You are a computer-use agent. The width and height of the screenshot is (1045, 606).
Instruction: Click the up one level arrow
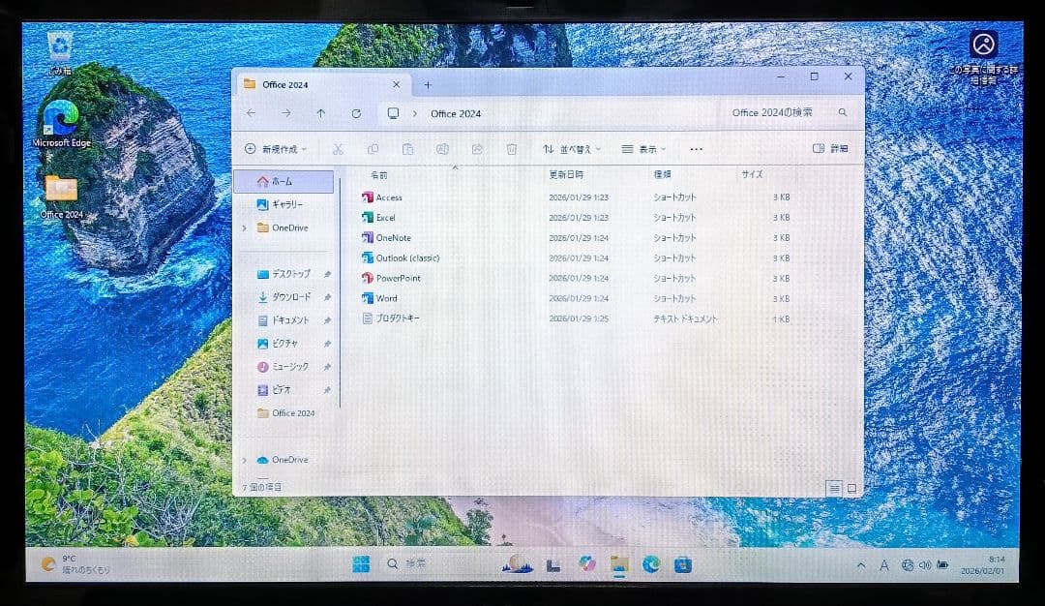click(321, 113)
